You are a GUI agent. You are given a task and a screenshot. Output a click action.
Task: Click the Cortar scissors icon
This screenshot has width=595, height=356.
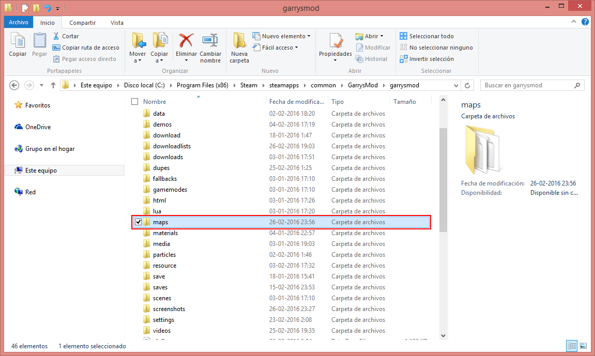coord(56,36)
